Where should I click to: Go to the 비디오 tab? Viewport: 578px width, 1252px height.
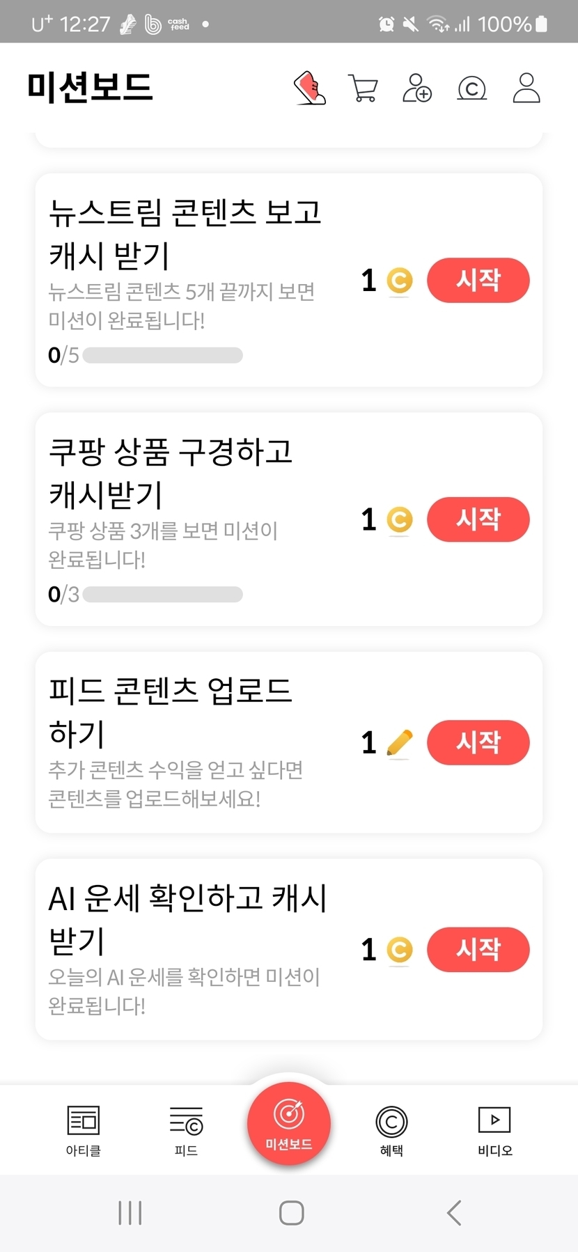(x=494, y=1130)
